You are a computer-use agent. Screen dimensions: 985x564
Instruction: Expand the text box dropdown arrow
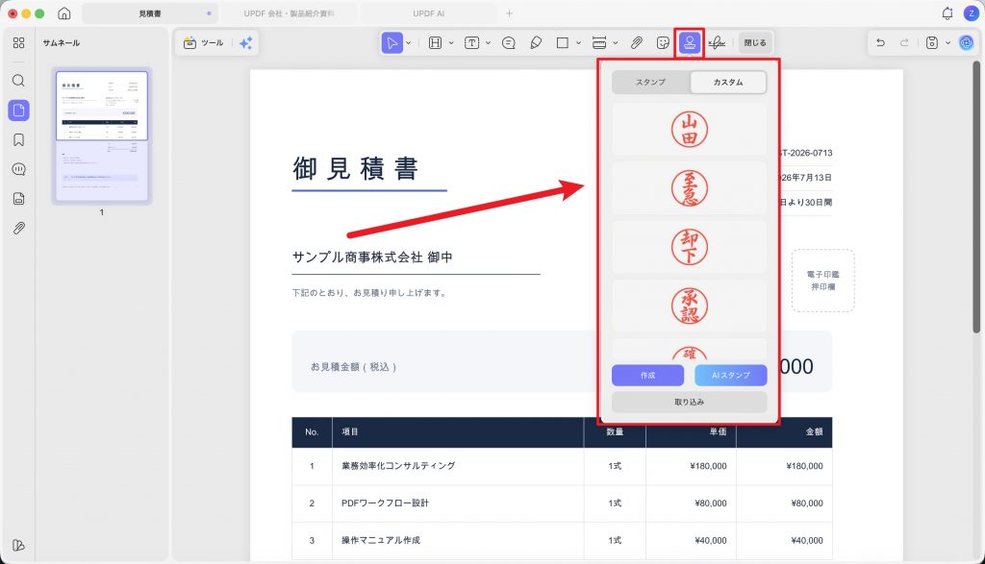tap(488, 42)
